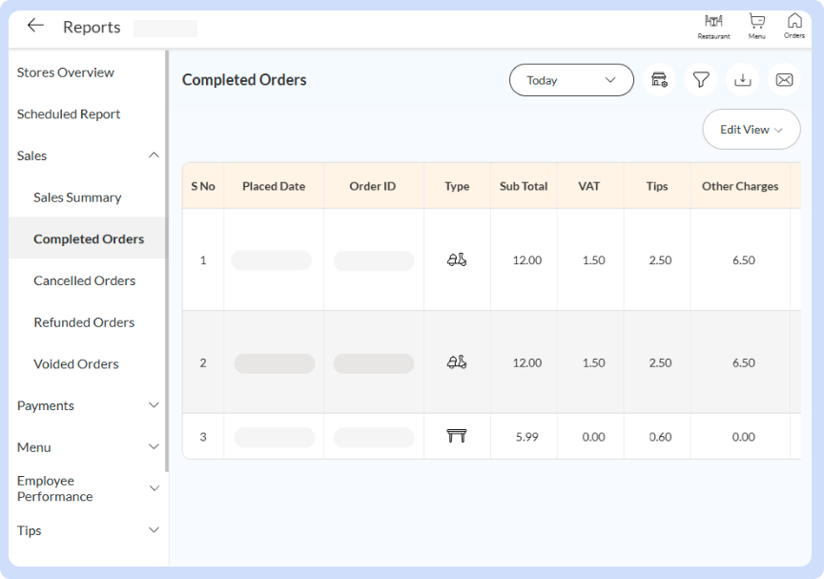This screenshot has height=579, width=824.
Task: Click the back arrow next to Reports
Action: click(x=34, y=26)
